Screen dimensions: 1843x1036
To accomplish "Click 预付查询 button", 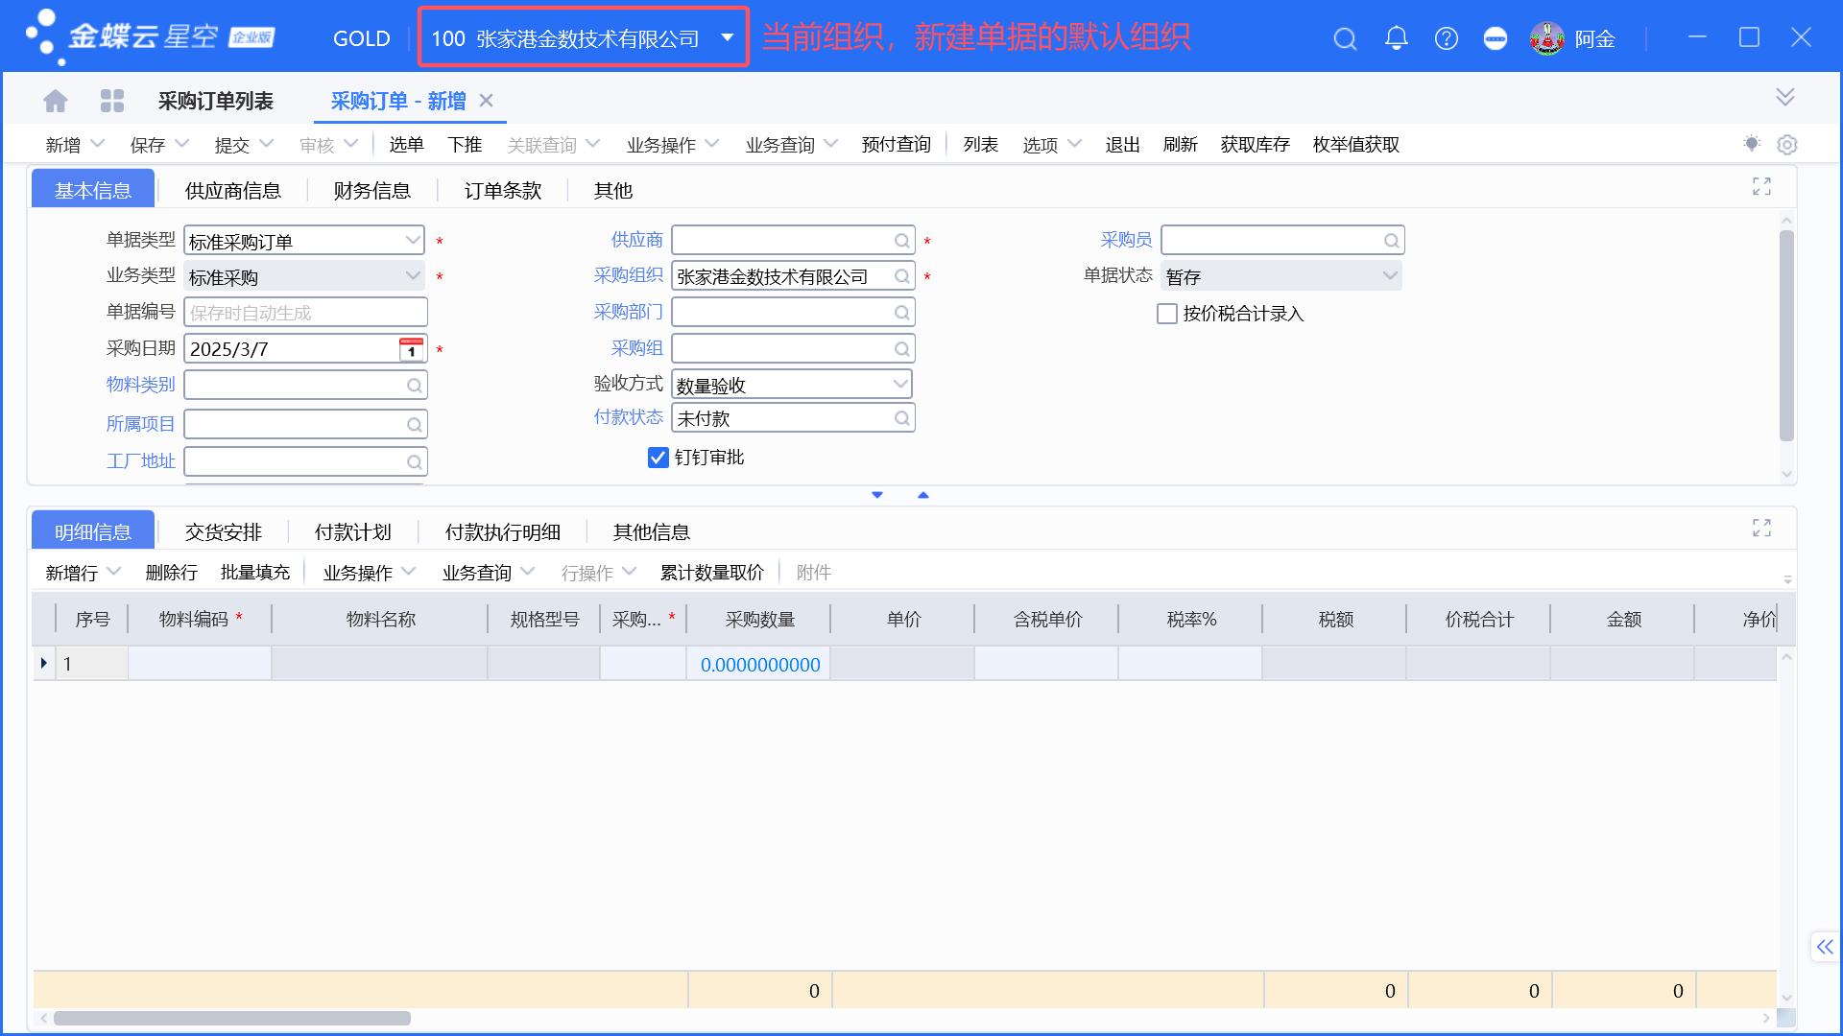I will [x=897, y=144].
